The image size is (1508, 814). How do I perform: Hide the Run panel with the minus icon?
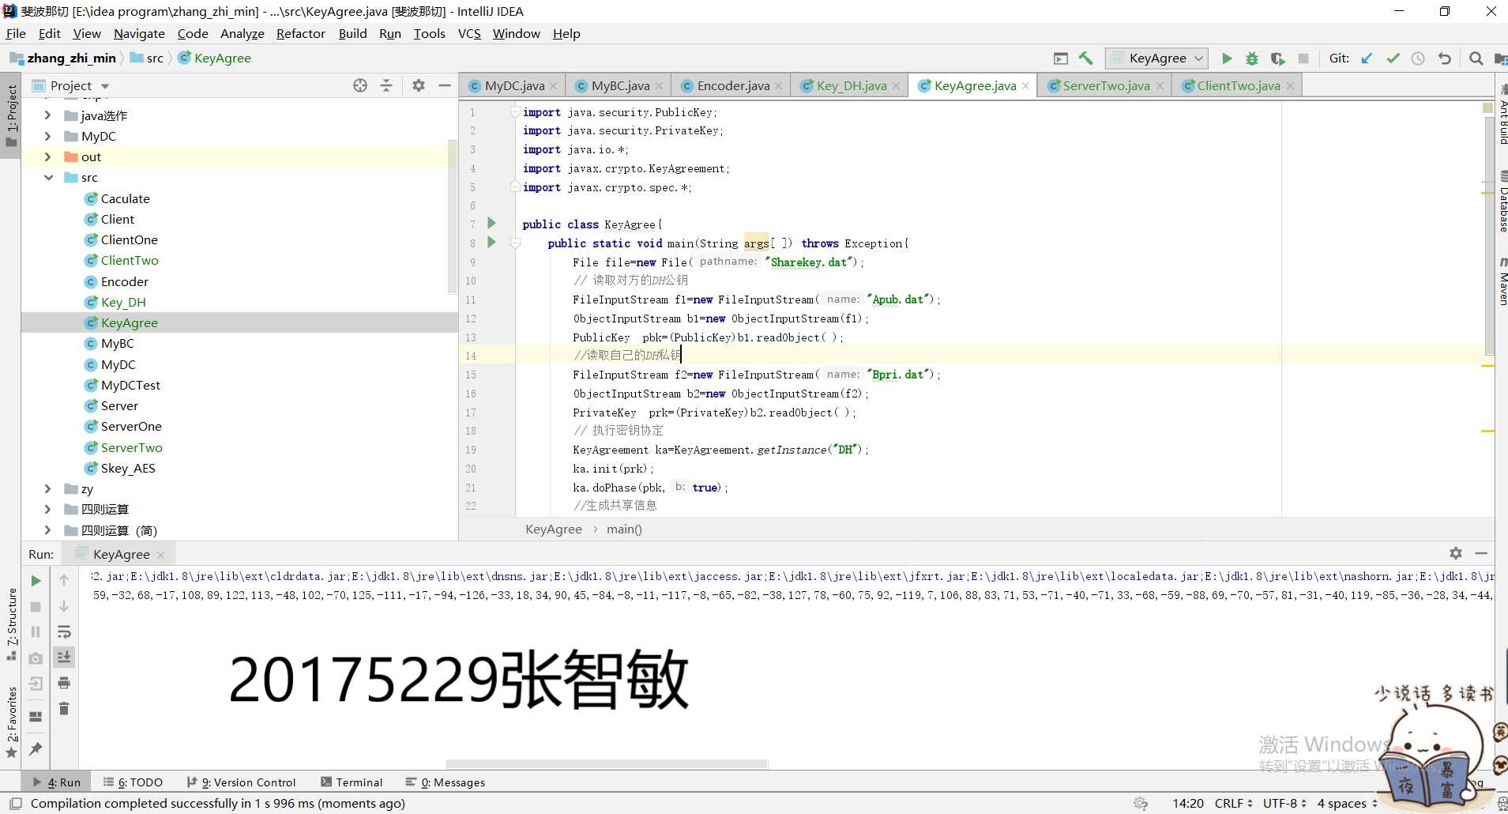pos(1481,553)
